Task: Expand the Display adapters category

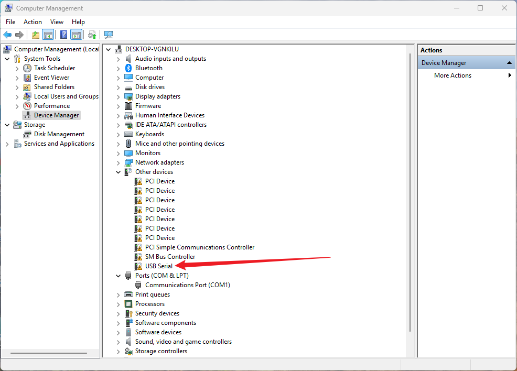Action: point(119,97)
